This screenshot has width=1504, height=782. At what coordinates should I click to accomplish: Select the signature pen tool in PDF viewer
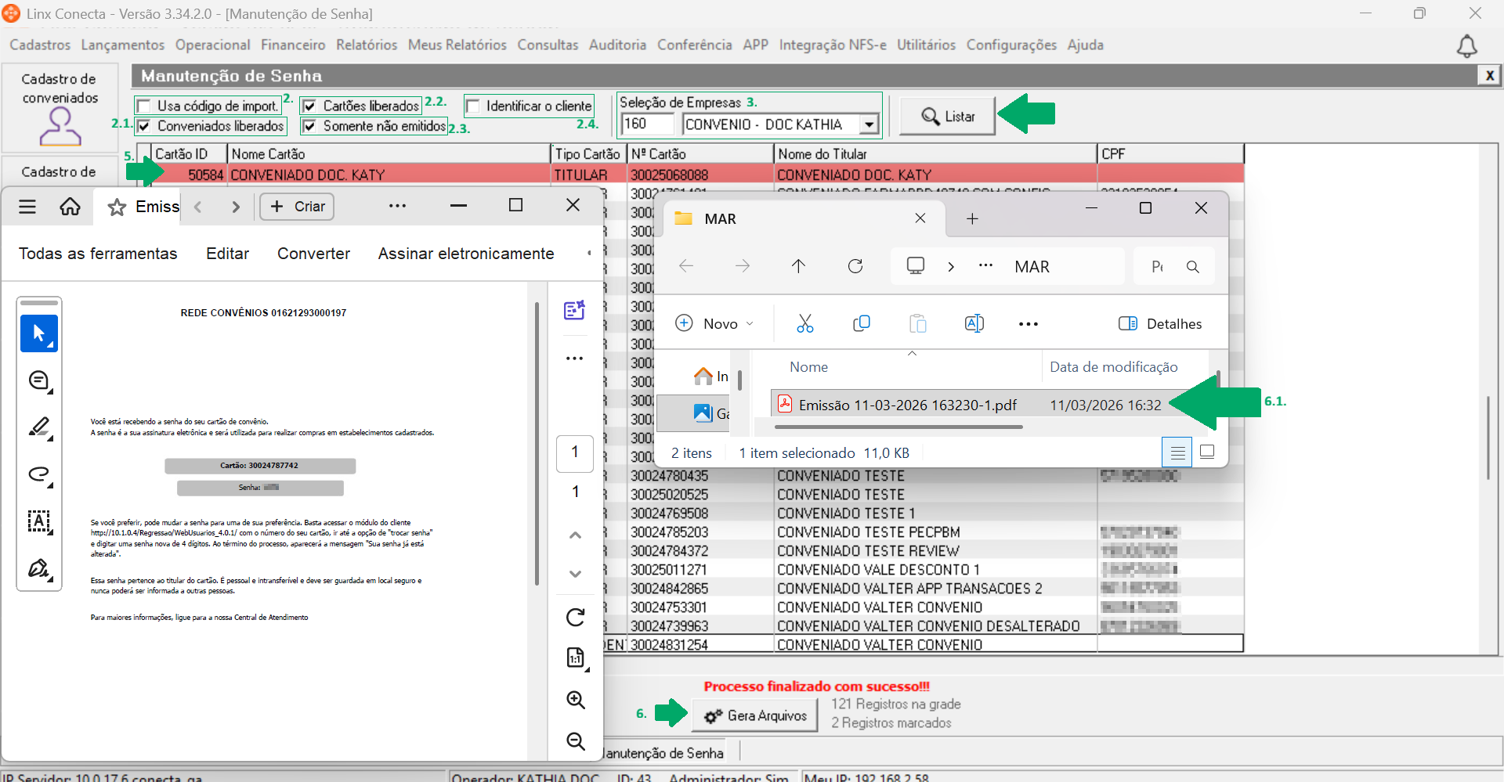point(39,568)
